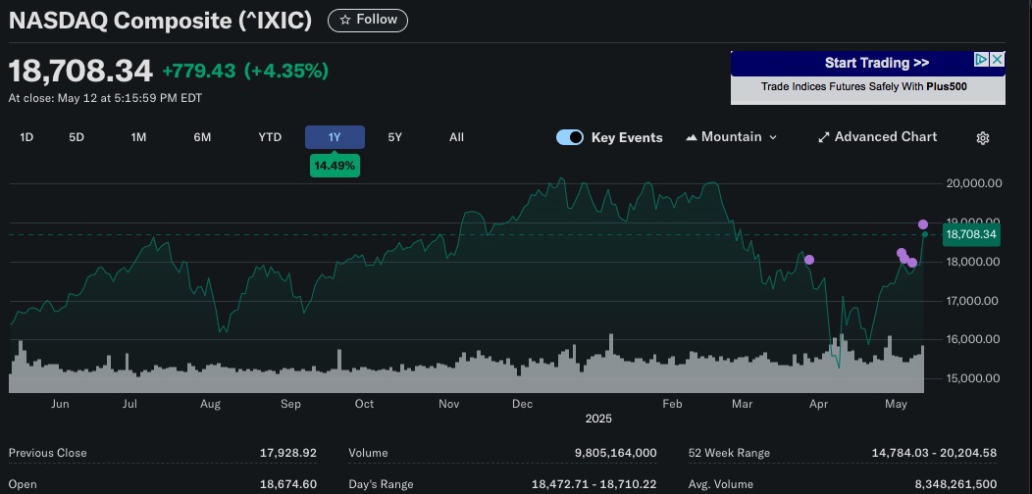Select the YTD time range
The image size is (1032, 494).
click(x=270, y=137)
